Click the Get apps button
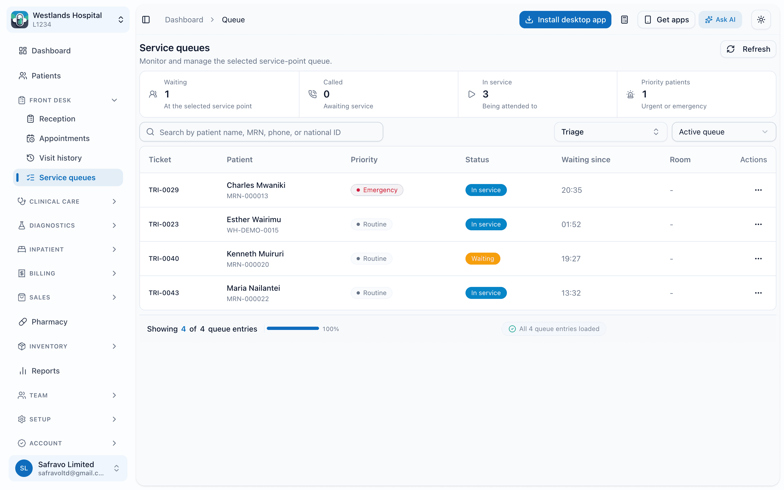 coord(666,20)
